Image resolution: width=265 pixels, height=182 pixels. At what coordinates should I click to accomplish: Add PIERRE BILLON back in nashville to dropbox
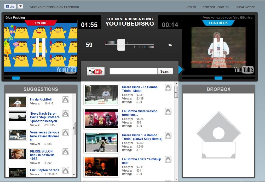coord(66,152)
